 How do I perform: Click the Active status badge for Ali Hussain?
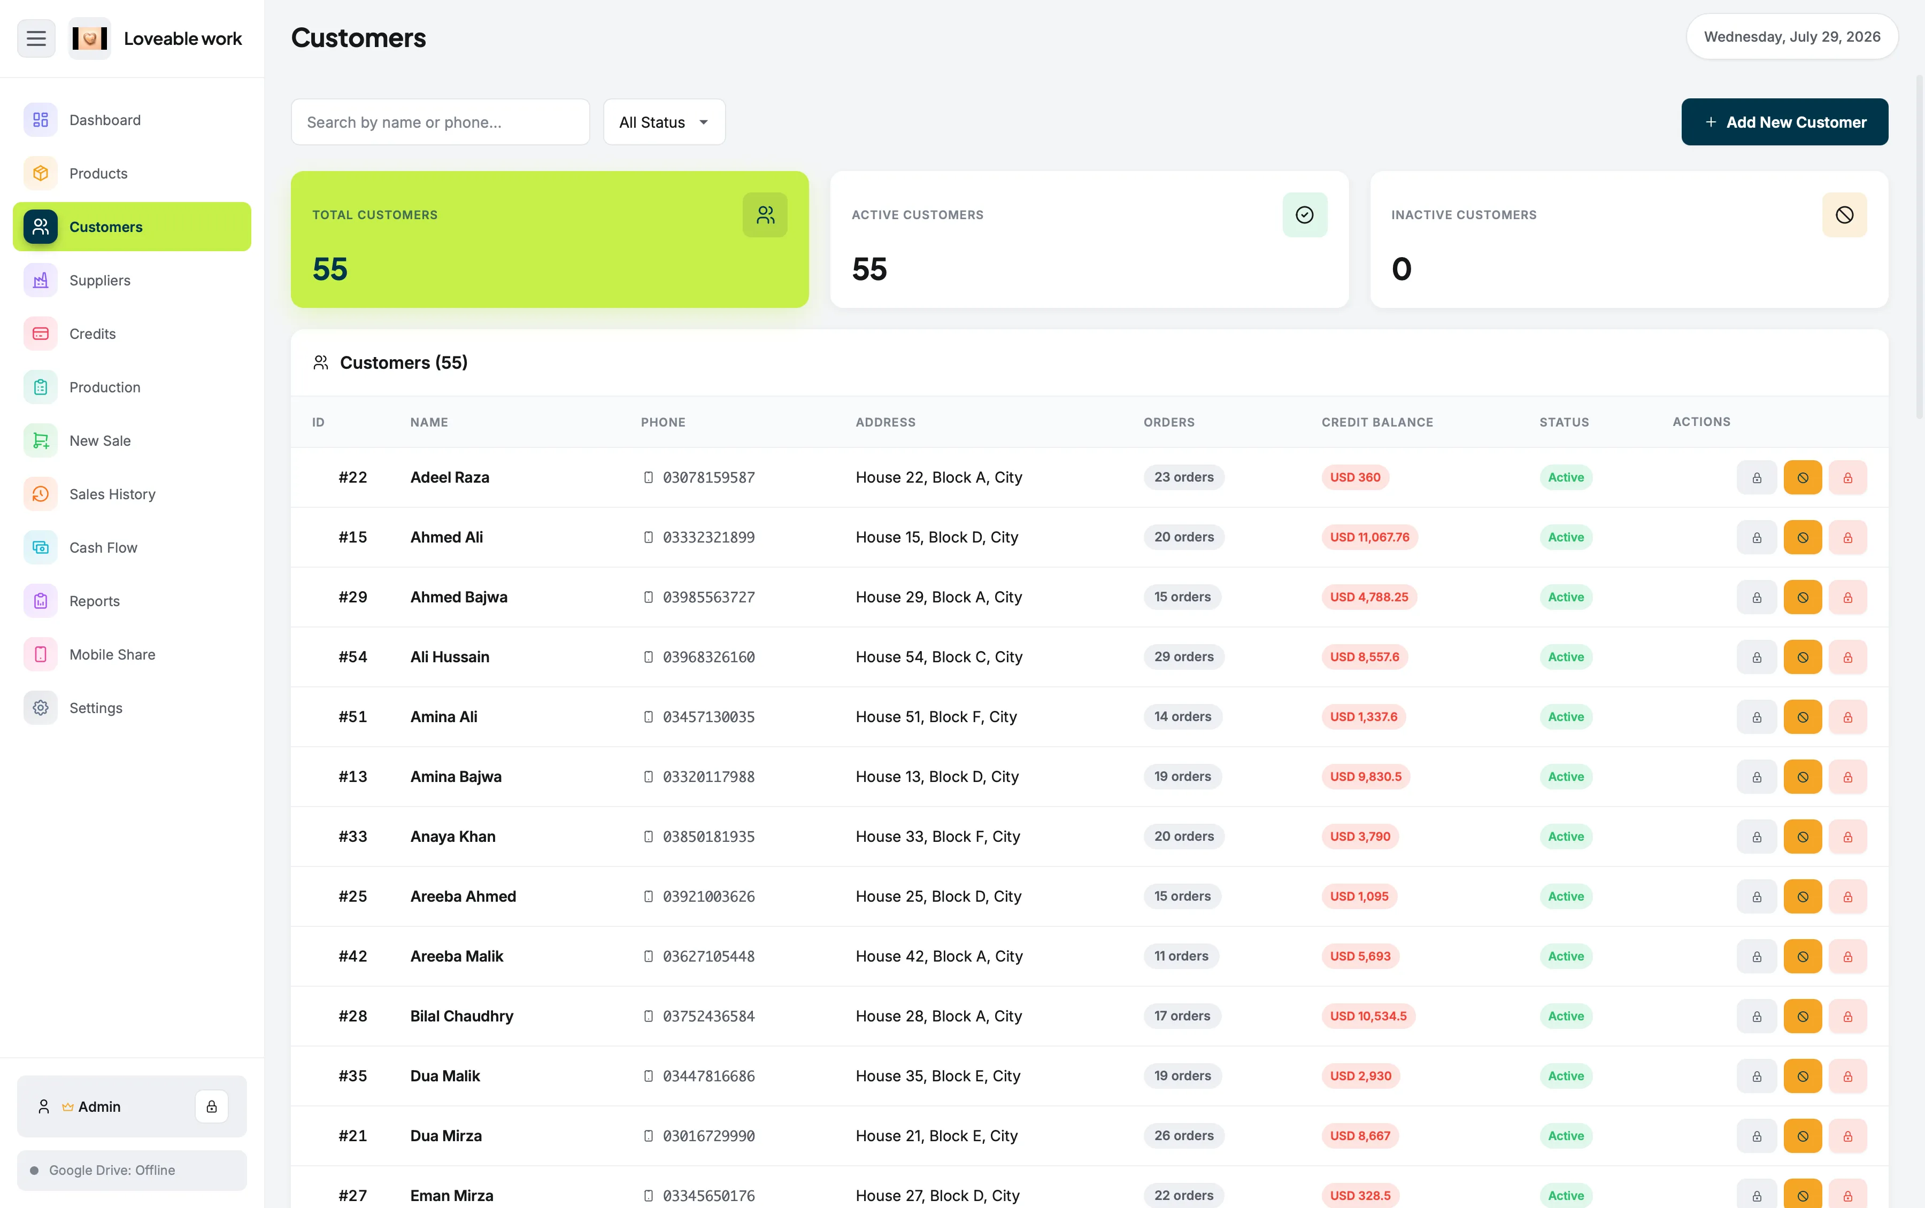1566,657
